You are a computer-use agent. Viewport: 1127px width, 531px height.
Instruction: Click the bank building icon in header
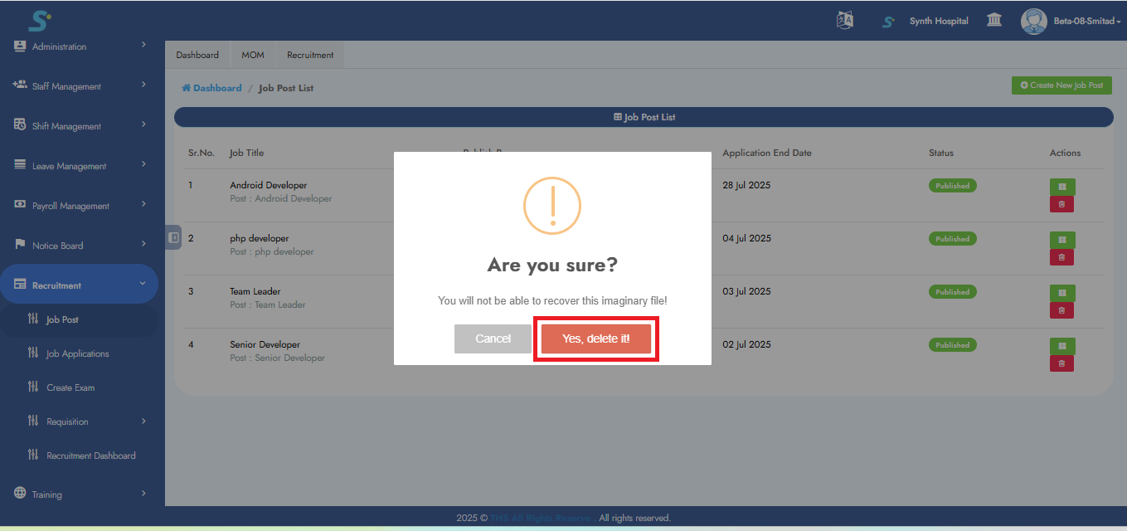point(994,21)
